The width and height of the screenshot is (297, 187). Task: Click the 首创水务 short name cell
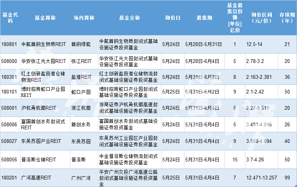click(81, 124)
